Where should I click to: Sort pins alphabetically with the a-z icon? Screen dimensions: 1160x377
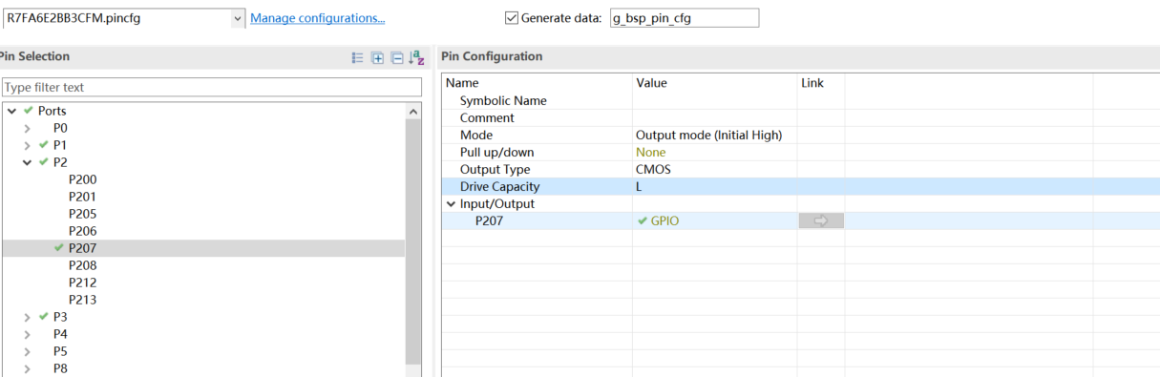click(416, 57)
